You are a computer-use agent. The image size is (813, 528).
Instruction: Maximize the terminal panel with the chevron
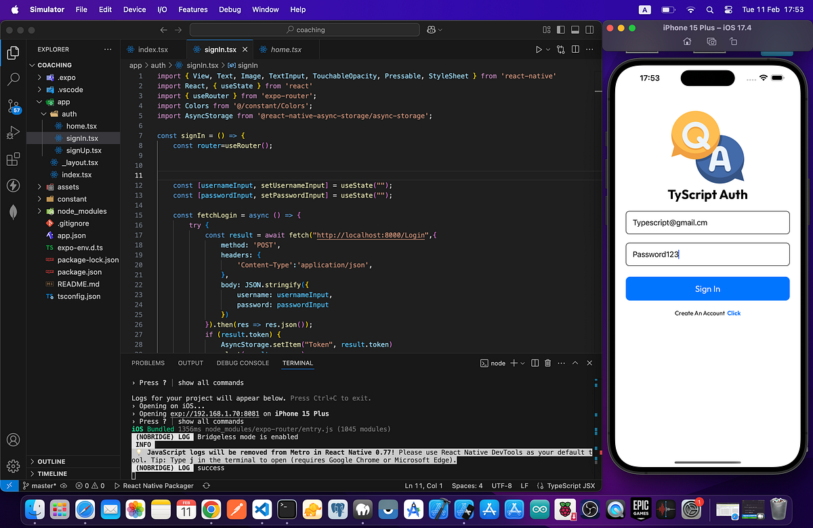[575, 363]
